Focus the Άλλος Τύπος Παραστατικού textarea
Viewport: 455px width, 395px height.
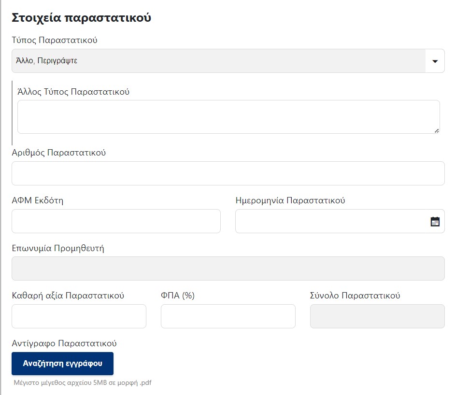point(228,117)
